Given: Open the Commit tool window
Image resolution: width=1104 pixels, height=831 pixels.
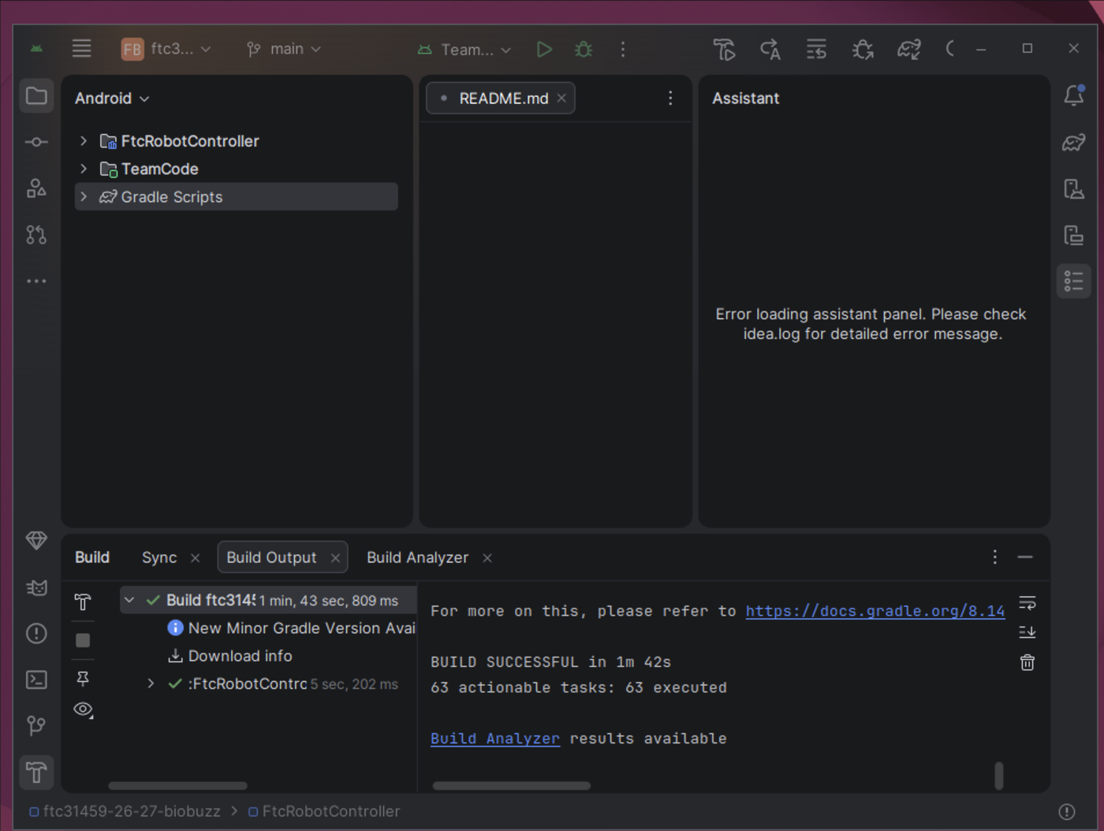Looking at the screenshot, I should [36, 142].
